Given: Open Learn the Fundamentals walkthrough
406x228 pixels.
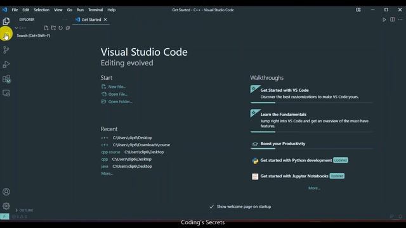Looking at the screenshot, I should pyautogui.click(x=311, y=120).
